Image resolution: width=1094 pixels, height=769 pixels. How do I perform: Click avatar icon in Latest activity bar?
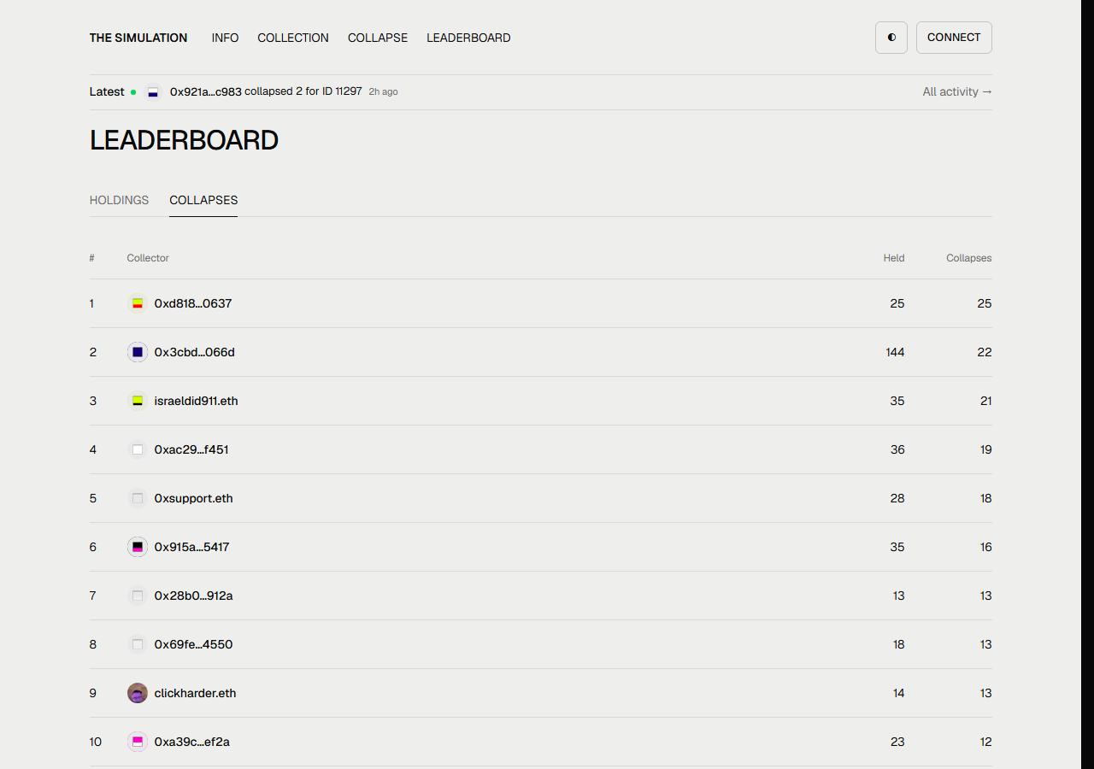point(153,92)
